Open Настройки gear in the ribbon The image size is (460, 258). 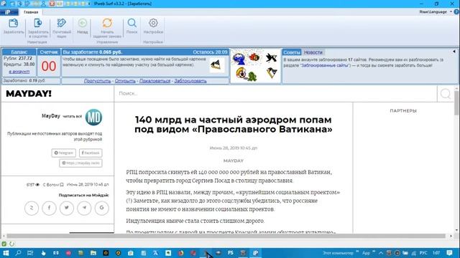[x=153, y=27]
